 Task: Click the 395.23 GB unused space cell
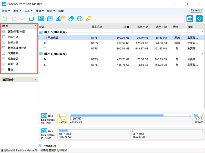(161, 59)
